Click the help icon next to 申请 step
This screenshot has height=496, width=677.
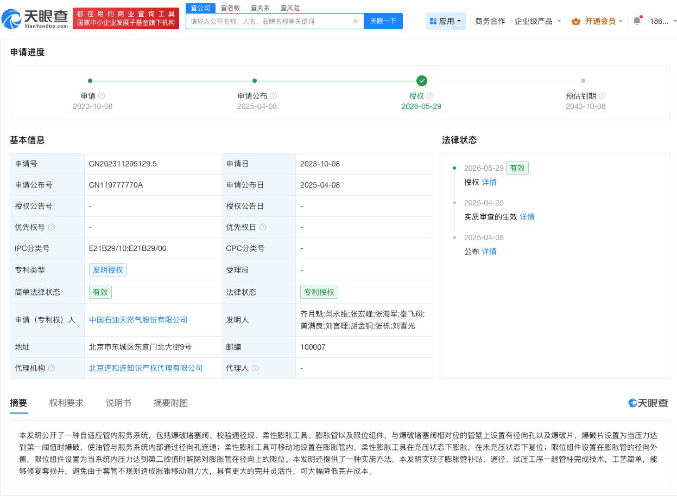(102, 96)
